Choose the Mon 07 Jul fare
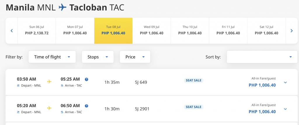This screenshot has width=299, height=125. click(x=75, y=31)
